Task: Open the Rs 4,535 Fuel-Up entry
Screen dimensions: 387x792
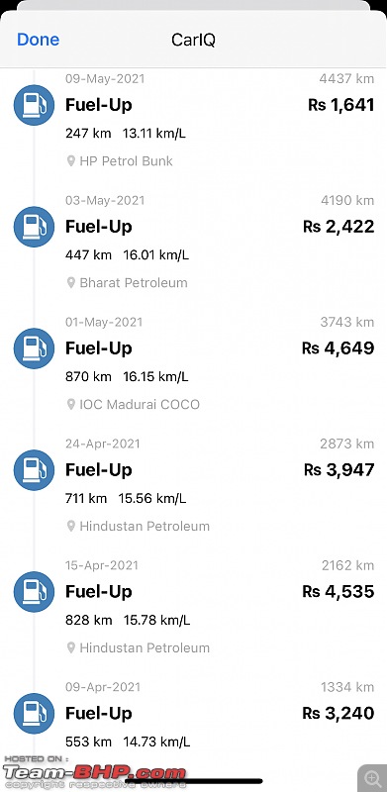Action: (194, 607)
